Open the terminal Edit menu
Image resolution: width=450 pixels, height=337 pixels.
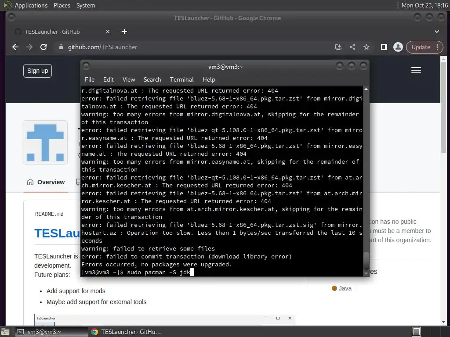coord(109,80)
